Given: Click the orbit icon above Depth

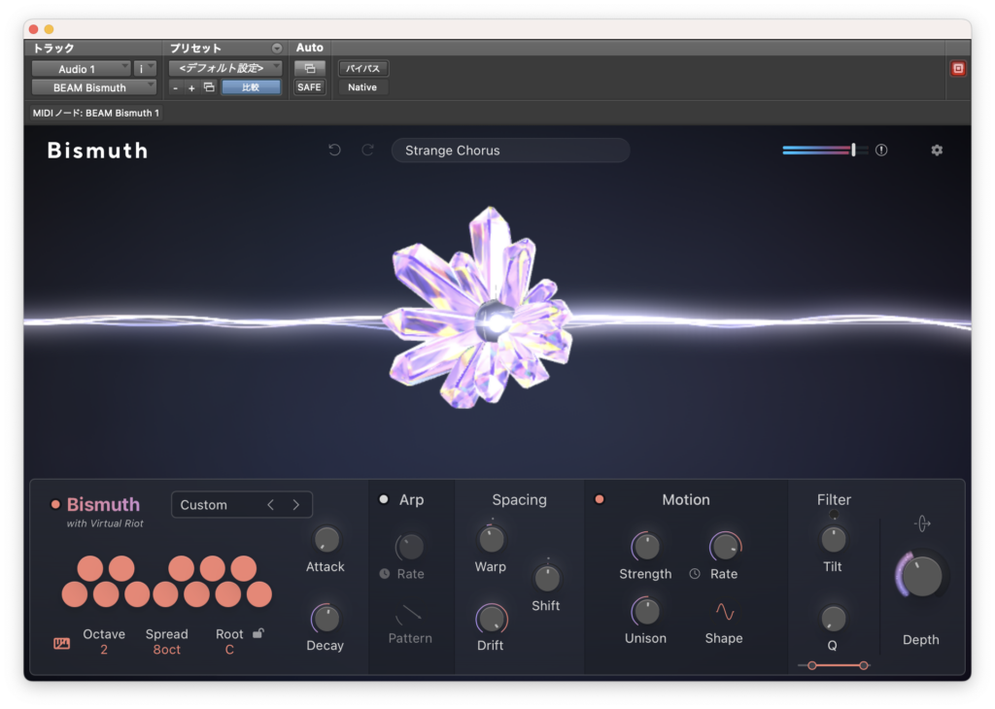Looking at the screenshot, I should 922,523.
